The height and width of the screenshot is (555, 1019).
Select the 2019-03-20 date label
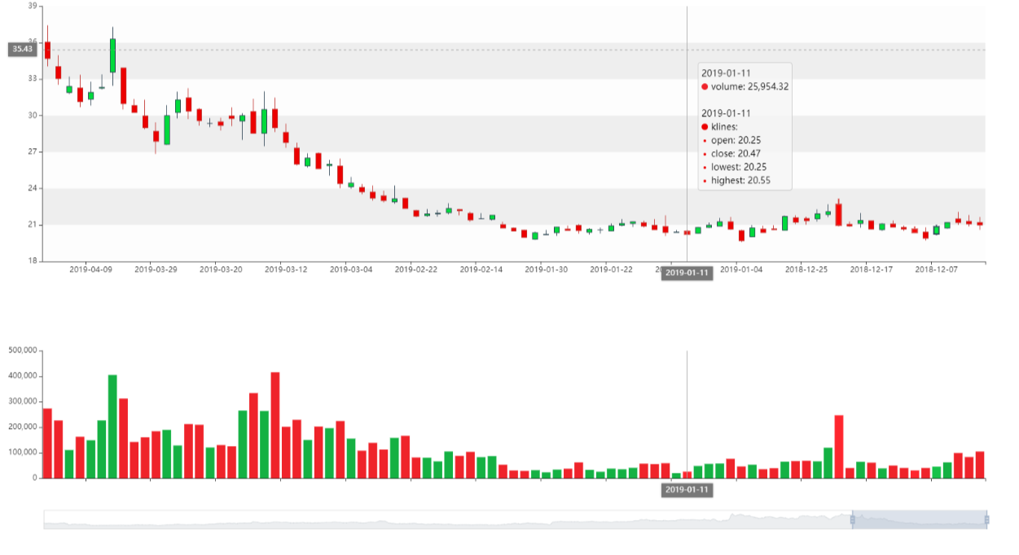(x=221, y=269)
